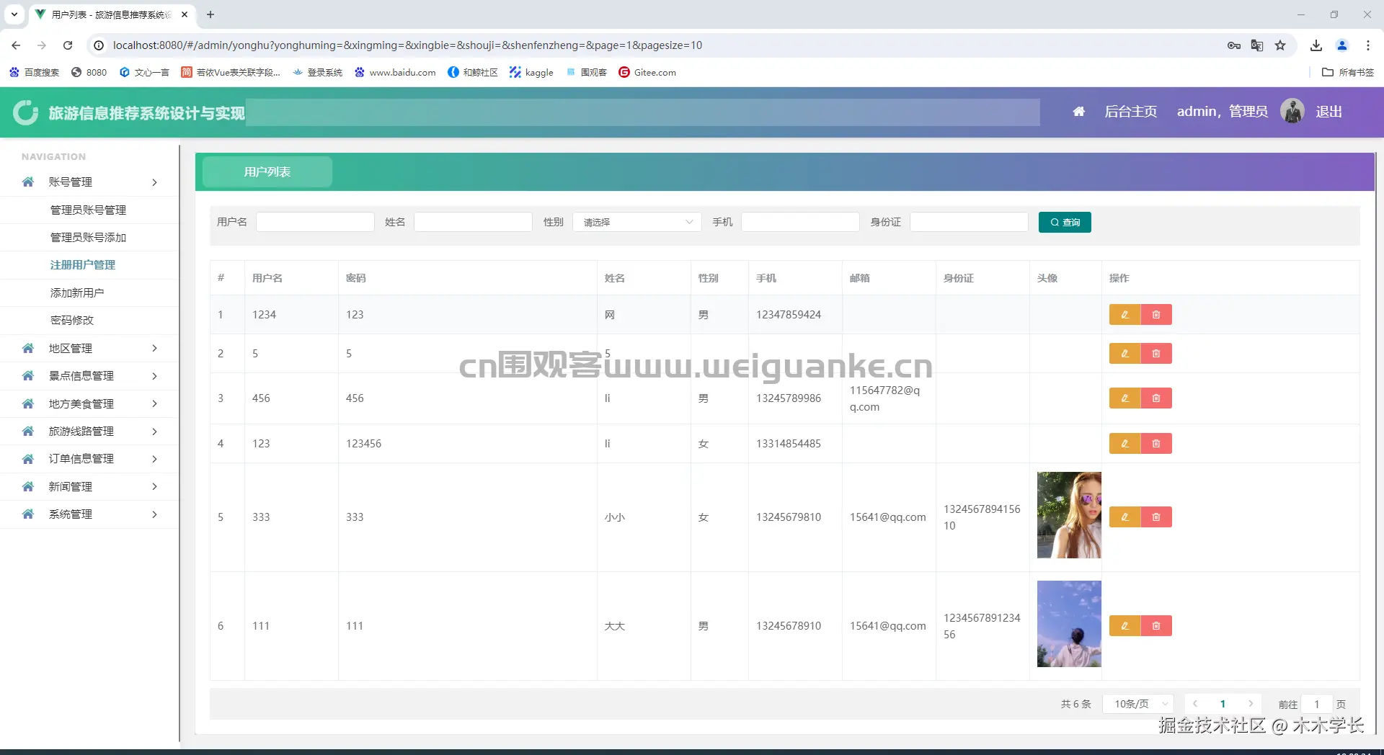Open 添加新用户 in the sidebar

pyautogui.click(x=77, y=293)
